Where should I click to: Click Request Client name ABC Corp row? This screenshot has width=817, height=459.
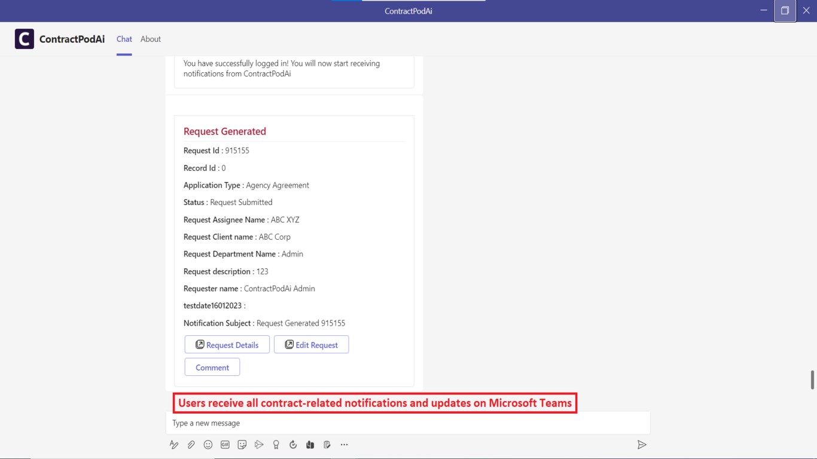tap(237, 237)
